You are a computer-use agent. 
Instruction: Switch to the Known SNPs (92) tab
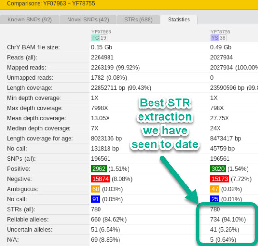coord(30,20)
